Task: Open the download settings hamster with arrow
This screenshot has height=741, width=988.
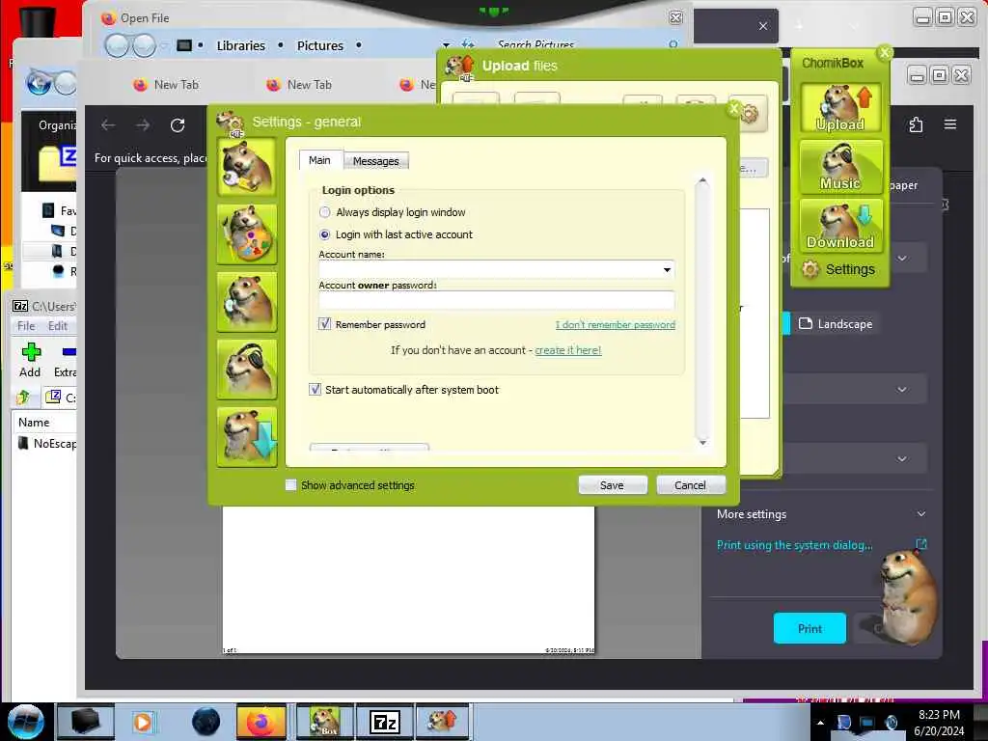Action: (x=246, y=437)
